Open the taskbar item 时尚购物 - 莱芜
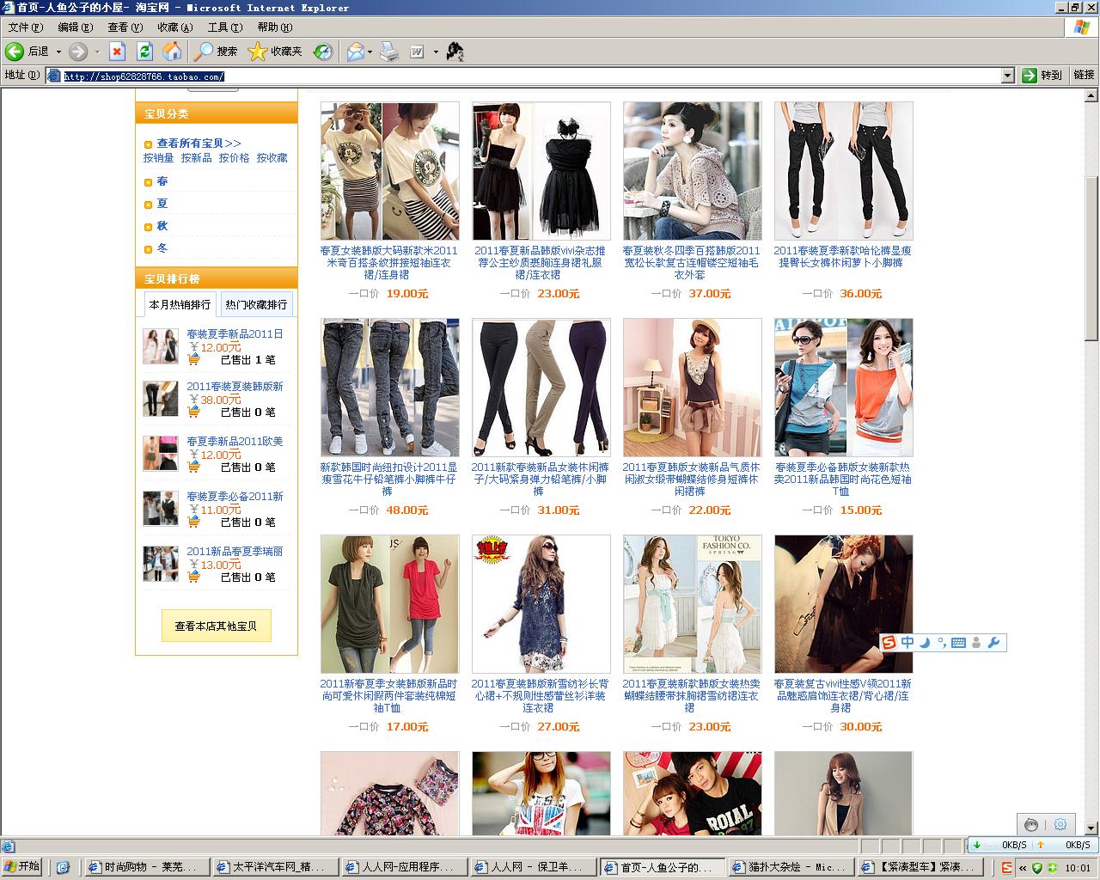Screen dimensions: 1100x880 tap(146, 867)
